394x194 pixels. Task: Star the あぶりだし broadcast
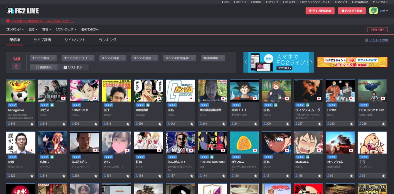click(x=96, y=176)
